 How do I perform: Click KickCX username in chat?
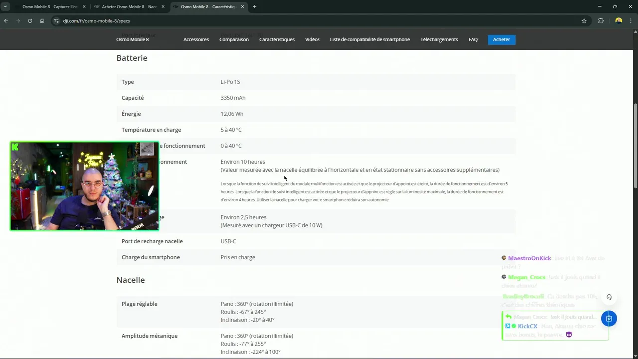tap(527, 326)
